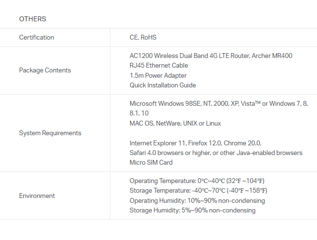Viewport: 317px width, 240px height.
Task: Select the System Requirements label
Action: coord(50,133)
